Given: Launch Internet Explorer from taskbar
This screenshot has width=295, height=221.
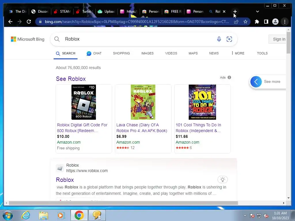Looking at the screenshot, I should coord(25,215).
